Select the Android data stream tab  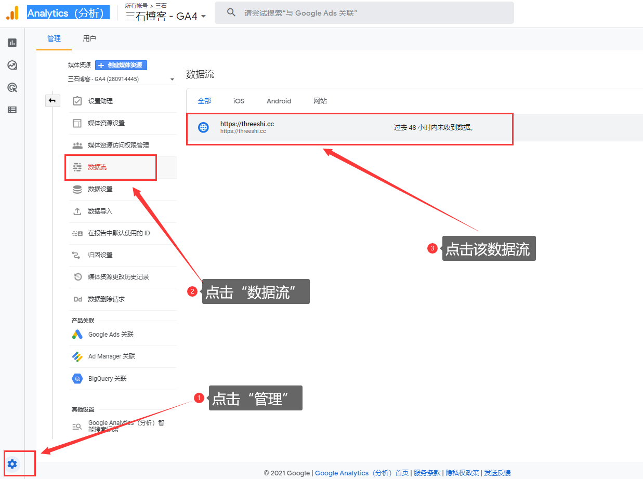[279, 101]
